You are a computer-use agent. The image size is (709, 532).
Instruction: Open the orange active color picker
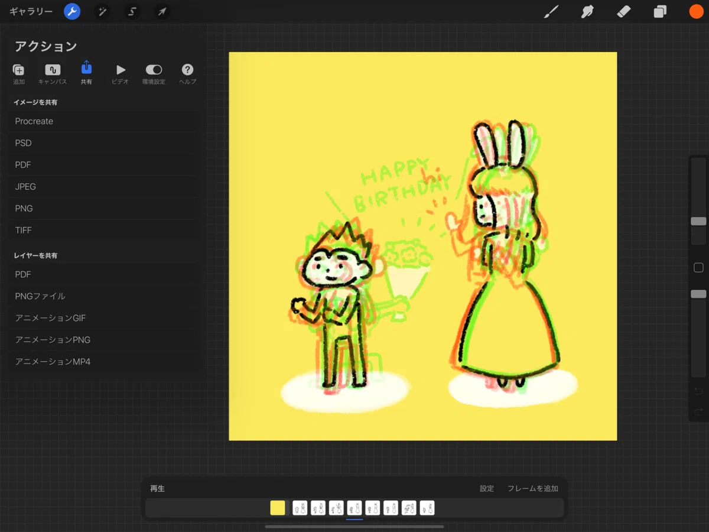click(696, 12)
